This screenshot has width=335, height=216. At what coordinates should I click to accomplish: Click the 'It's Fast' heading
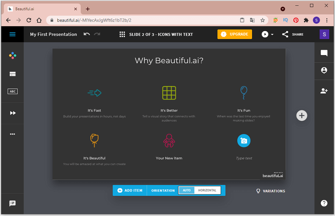pyautogui.click(x=94, y=111)
